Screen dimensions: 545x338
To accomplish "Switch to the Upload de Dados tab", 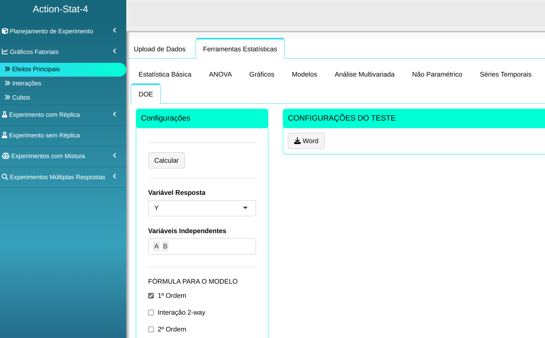I will [x=160, y=49].
